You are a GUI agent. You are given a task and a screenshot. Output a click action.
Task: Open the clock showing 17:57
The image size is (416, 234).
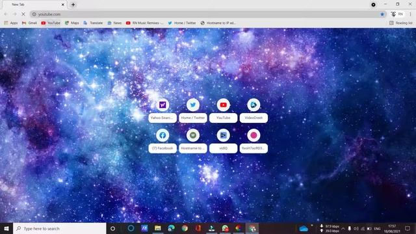point(392,228)
